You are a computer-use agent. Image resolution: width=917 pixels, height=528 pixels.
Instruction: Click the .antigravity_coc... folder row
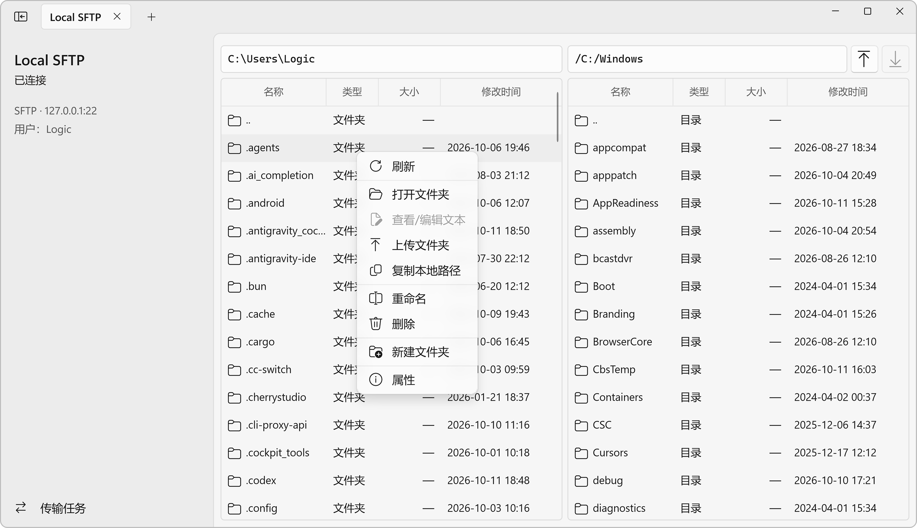[x=391, y=231]
